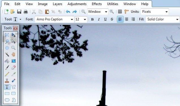Open the Adjustments menu

[x=77, y=4]
